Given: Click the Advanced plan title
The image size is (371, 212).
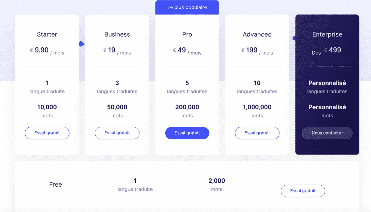Looking at the screenshot, I should click(x=257, y=34).
